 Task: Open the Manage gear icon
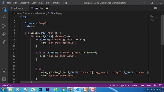pos(4,79)
